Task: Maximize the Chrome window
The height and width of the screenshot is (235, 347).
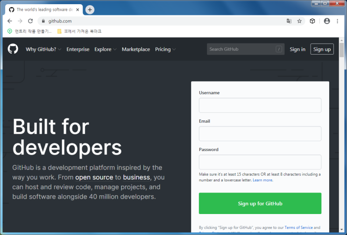Action: (325, 3)
